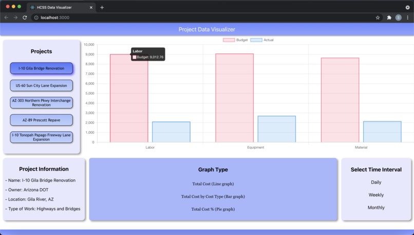414x235 pixels.
Task: Choose Total Cost % (Pie graph)
Action: (213, 209)
